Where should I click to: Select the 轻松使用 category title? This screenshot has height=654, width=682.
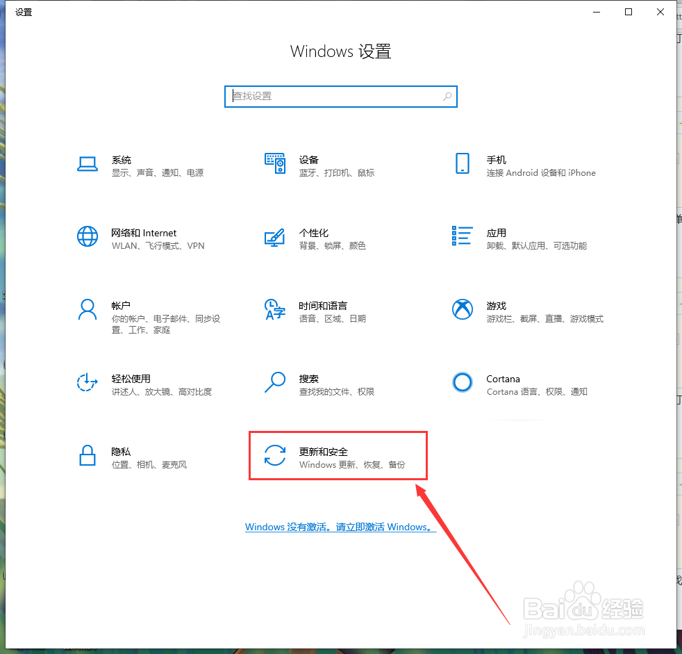click(131, 379)
